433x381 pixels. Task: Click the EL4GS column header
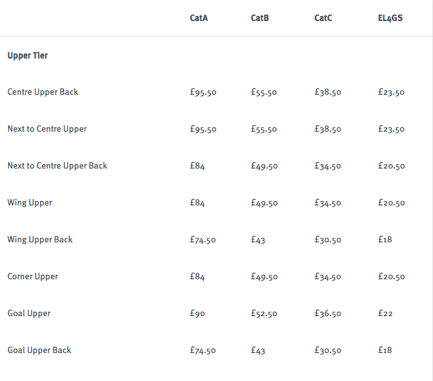pyautogui.click(x=390, y=18)
